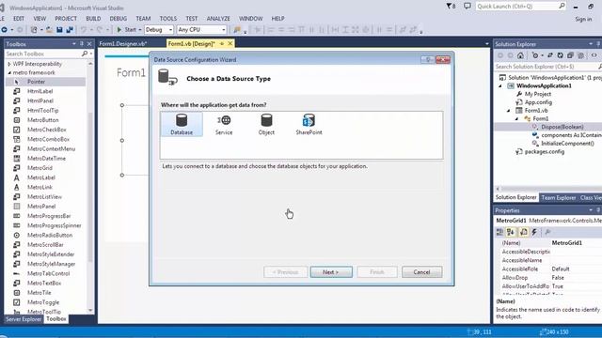The height and width of the screenshot is (338, 602).
Task: Collapse the WindowsApplication1 project node
Action: (499, 85)
